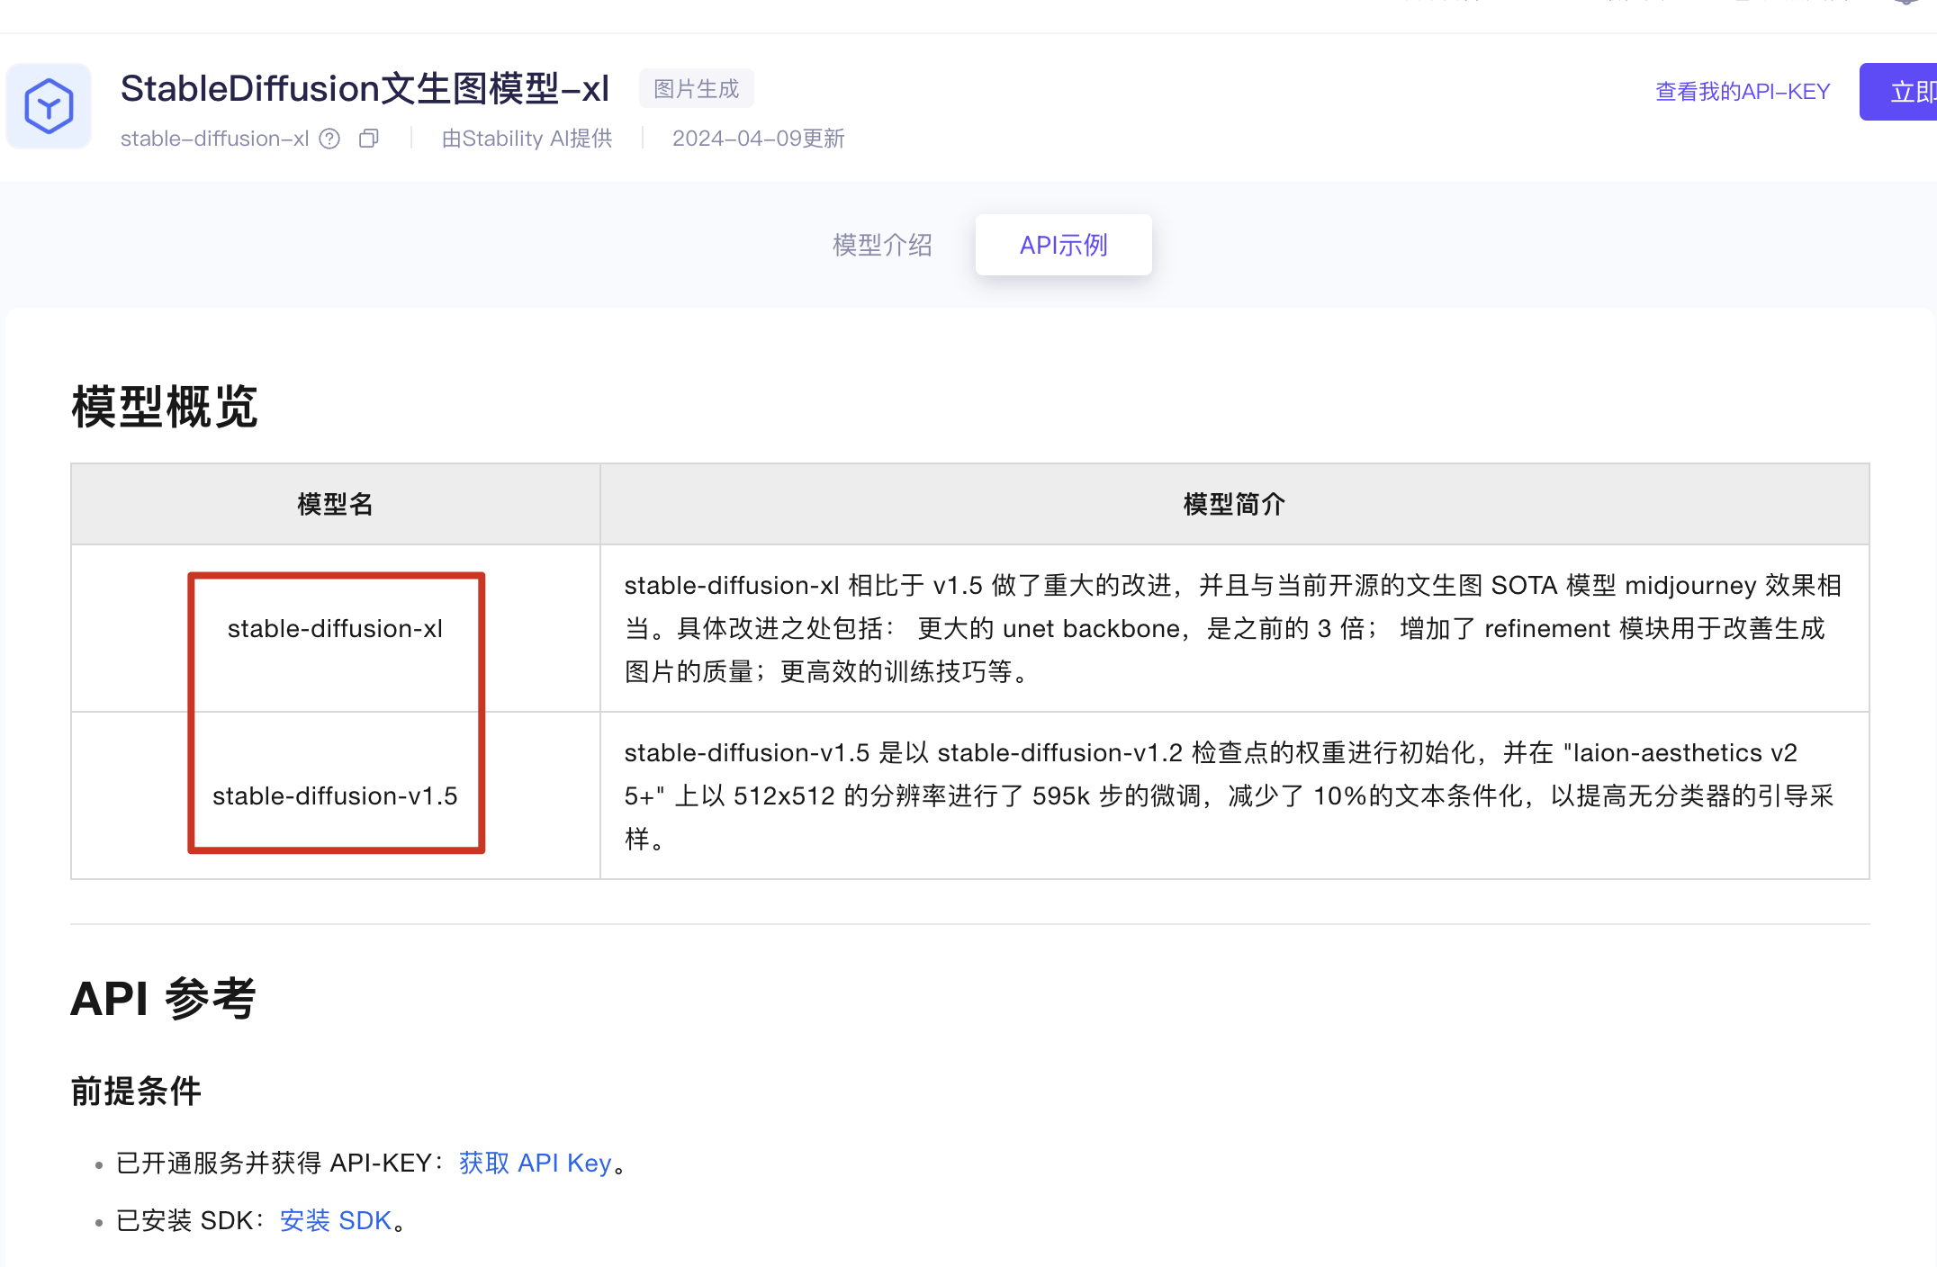Click the 前提条件 subheading

click(136, 1092)
